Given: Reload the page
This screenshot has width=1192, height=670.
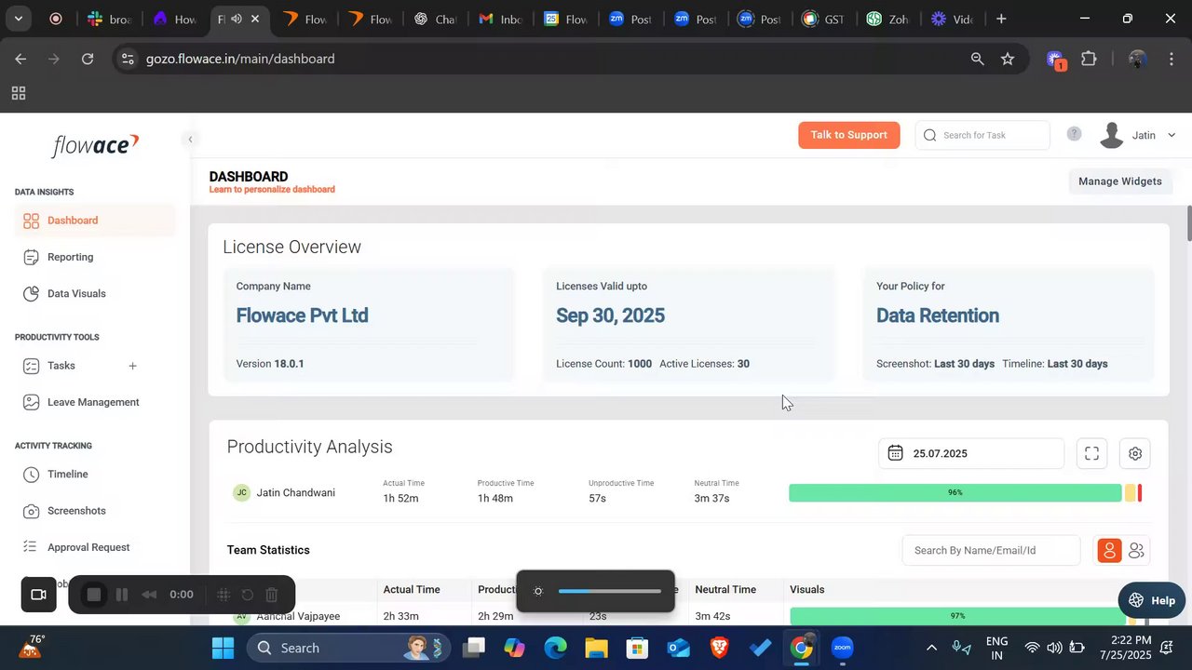Looking at the screenshot, I should [88, 59].
